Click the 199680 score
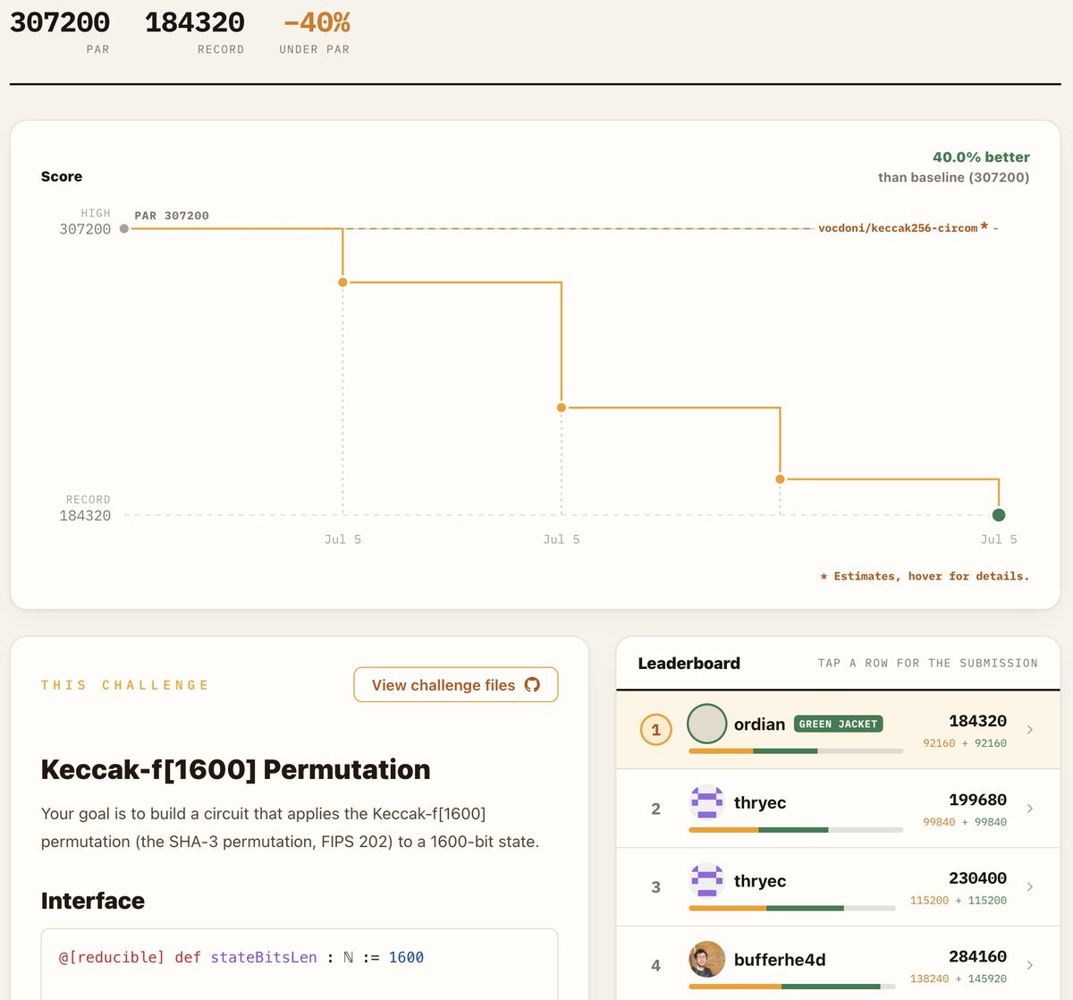This screenshot has height=1000, width=1073. pyautogui.click(x=977, y=800)
